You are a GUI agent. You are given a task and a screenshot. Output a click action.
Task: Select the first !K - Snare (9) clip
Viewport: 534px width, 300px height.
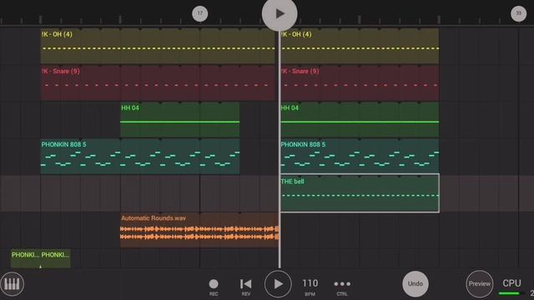(158, 83)
